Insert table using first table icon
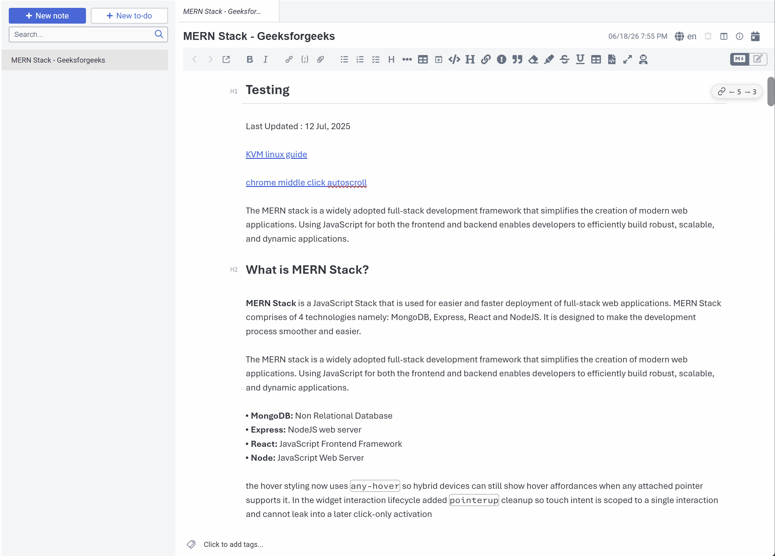 423,59
